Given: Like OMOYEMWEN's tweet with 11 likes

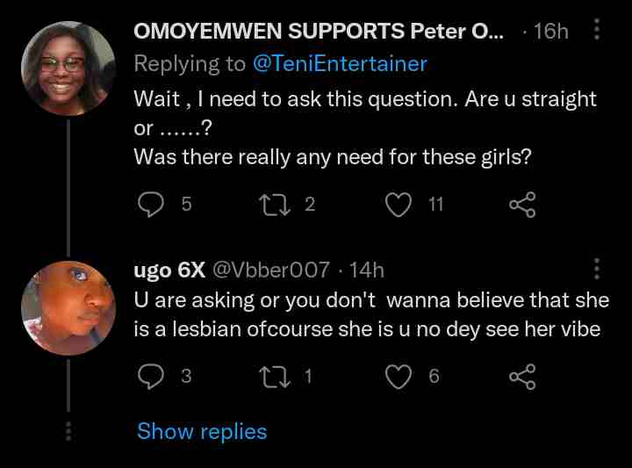Looking at the screenshot, I should click(x=399, y=204).
